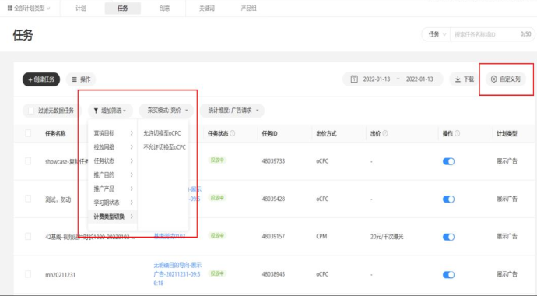The width and height of the screenshot is (537, 296).
Task: Open the 增加筛选 filter dropdown
Action: pos(111,111)
